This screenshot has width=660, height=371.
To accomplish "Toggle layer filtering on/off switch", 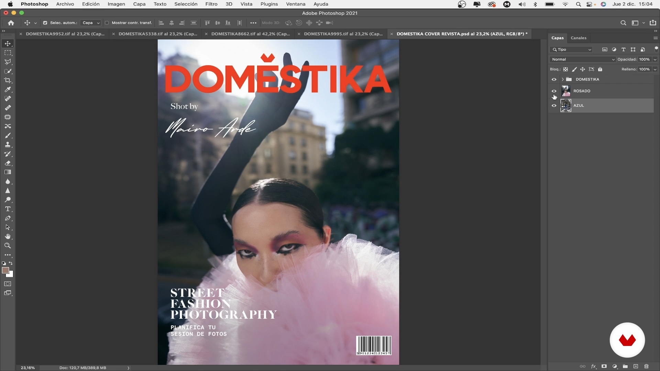I will coord(656,49).
